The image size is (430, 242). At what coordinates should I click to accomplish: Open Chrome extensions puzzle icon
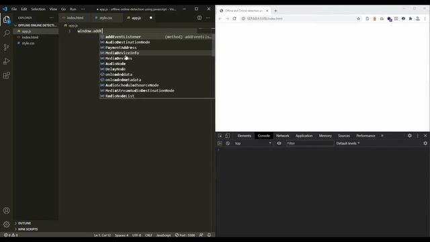pos(411,19)
